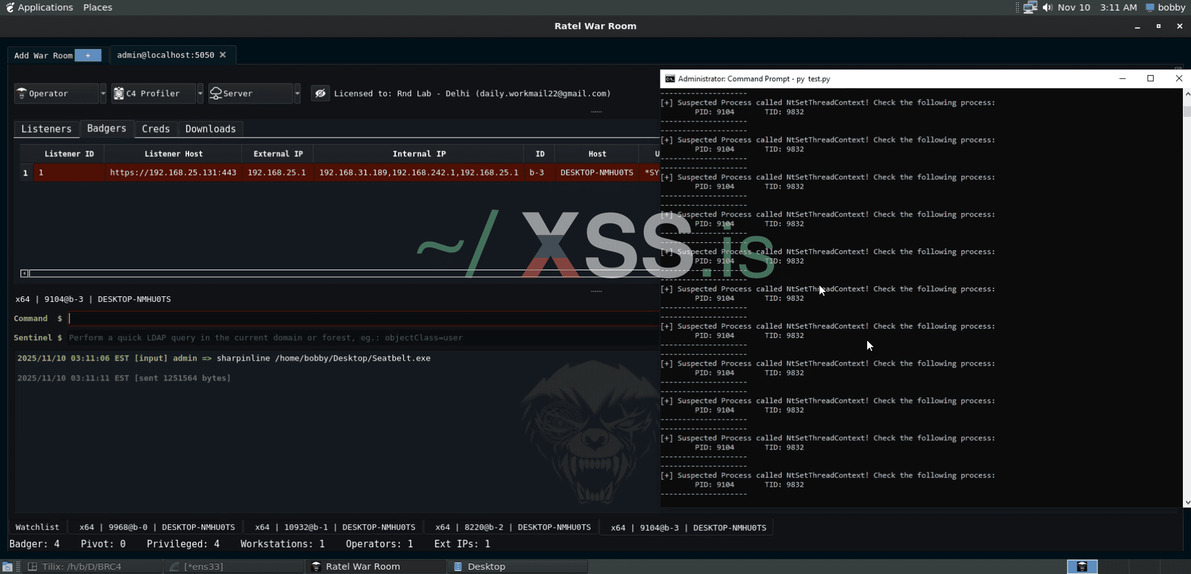This screenshot has height=574, width=1191.
Task: Click the show-desktop icon in the taskbar
Action: pos(7,567)
